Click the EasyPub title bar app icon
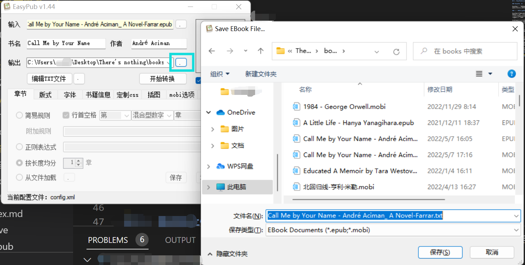The image size is (525, 265). point(7,7)
